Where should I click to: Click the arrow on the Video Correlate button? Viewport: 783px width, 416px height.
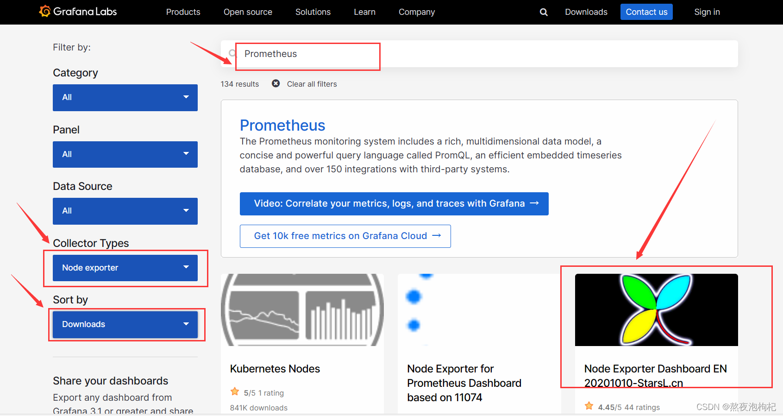click(x=534, y=203)
